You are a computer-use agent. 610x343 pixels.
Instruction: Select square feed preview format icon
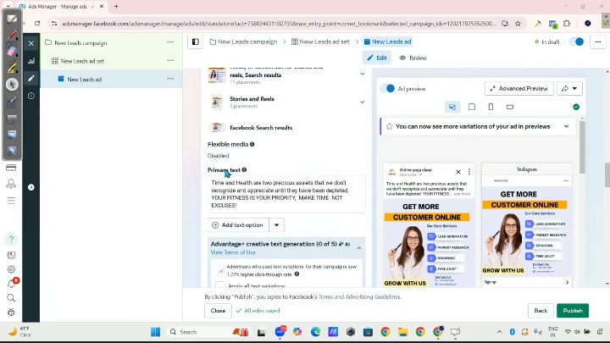[472, 107]
